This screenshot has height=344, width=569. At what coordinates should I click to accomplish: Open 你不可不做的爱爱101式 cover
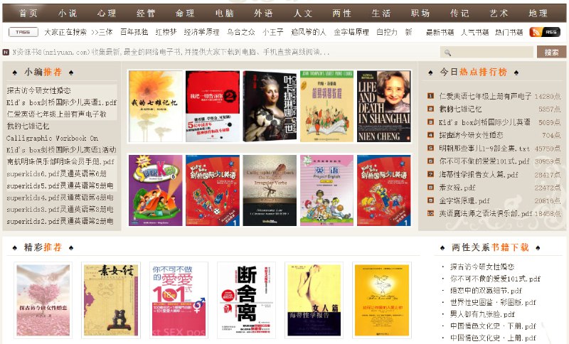click(x=179, y=300)
